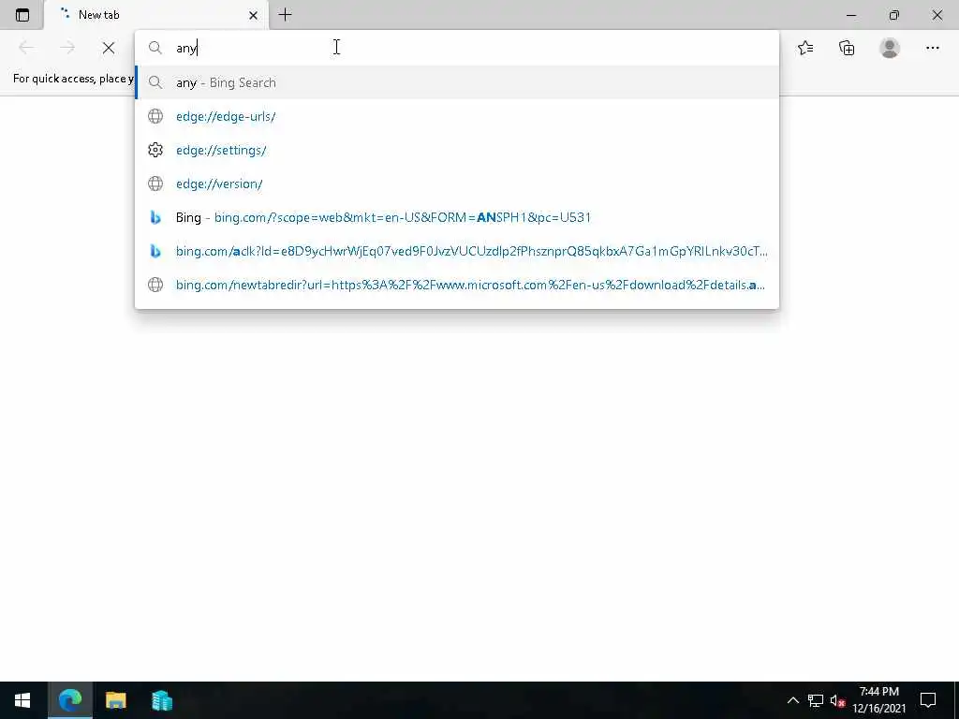The height and width of the screenshot is (719, 959).
Task: Click Microsoft Edge in the taskbar
Action: 69,700
